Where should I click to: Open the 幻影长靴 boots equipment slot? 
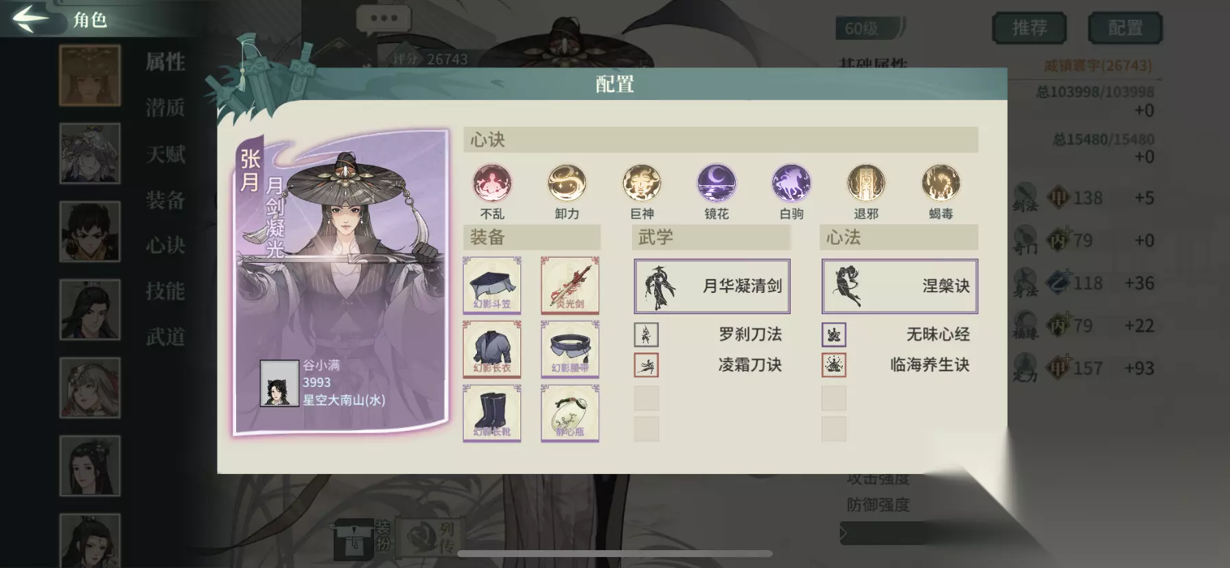[492, 413]
